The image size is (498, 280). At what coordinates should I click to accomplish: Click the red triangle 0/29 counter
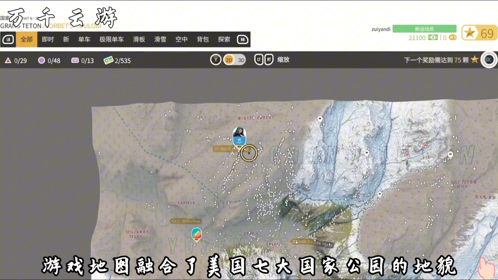16,60
